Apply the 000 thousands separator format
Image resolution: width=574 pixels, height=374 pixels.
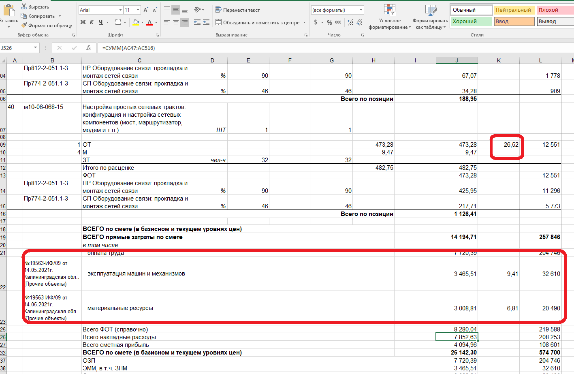(x=338, y=22)
